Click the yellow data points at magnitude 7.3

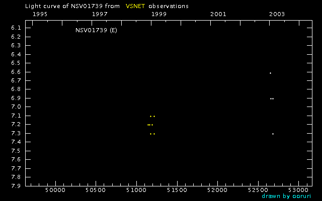tap(152, 134)
